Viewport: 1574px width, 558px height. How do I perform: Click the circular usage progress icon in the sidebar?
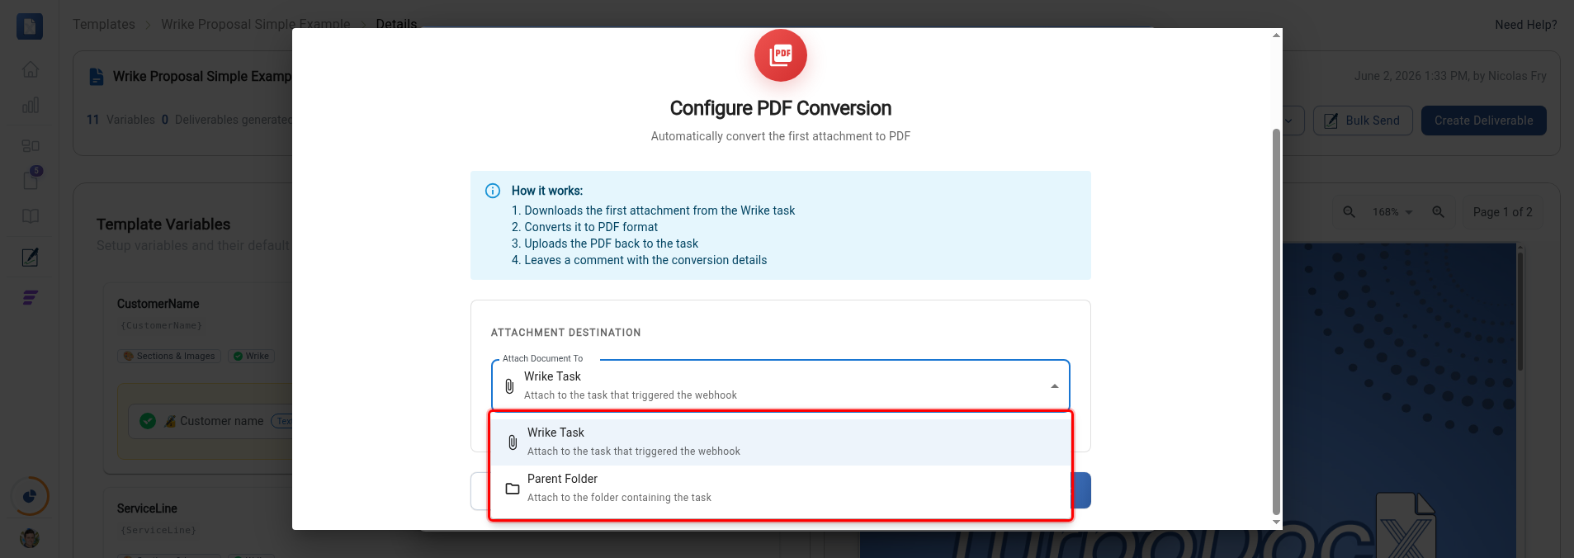(30, 496)
